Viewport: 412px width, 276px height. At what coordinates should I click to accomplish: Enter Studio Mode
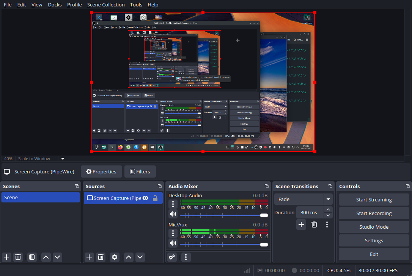pos(374,227)
